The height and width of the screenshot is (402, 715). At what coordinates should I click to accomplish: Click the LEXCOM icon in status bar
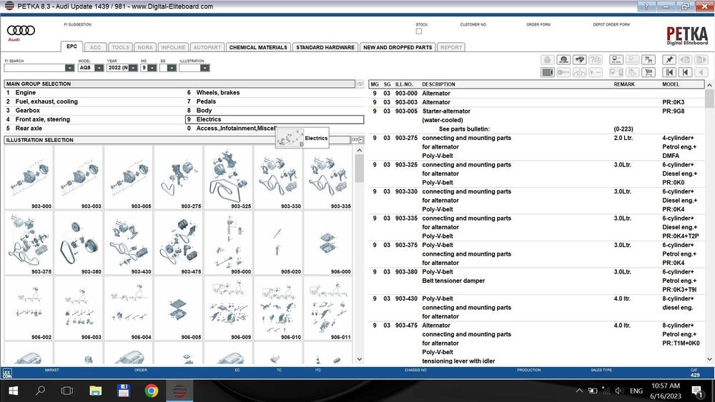pyautogui.click(x=7, y=373)
